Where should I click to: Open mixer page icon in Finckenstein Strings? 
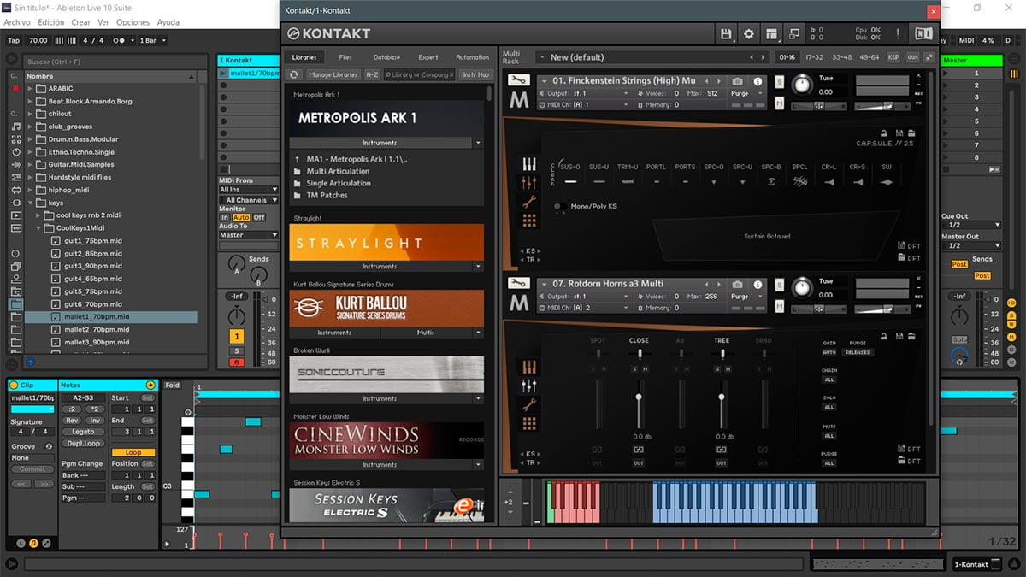529,183
